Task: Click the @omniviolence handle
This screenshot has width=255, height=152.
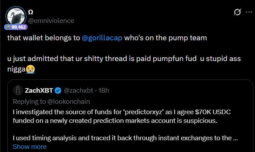Action: coord(51,20)
